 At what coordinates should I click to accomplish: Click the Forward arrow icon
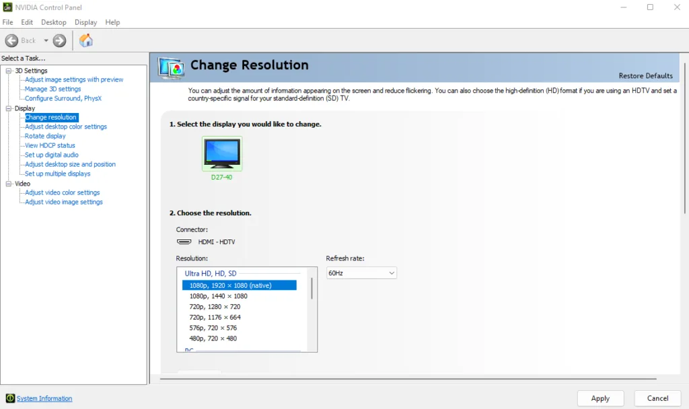point(59,40)
